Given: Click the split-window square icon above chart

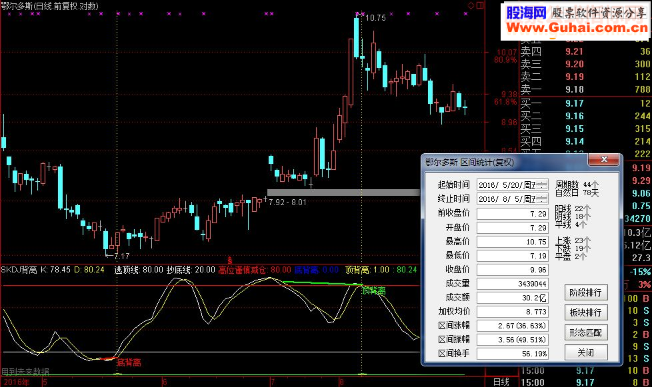Looking at the screenshot, I should (480, 5).
